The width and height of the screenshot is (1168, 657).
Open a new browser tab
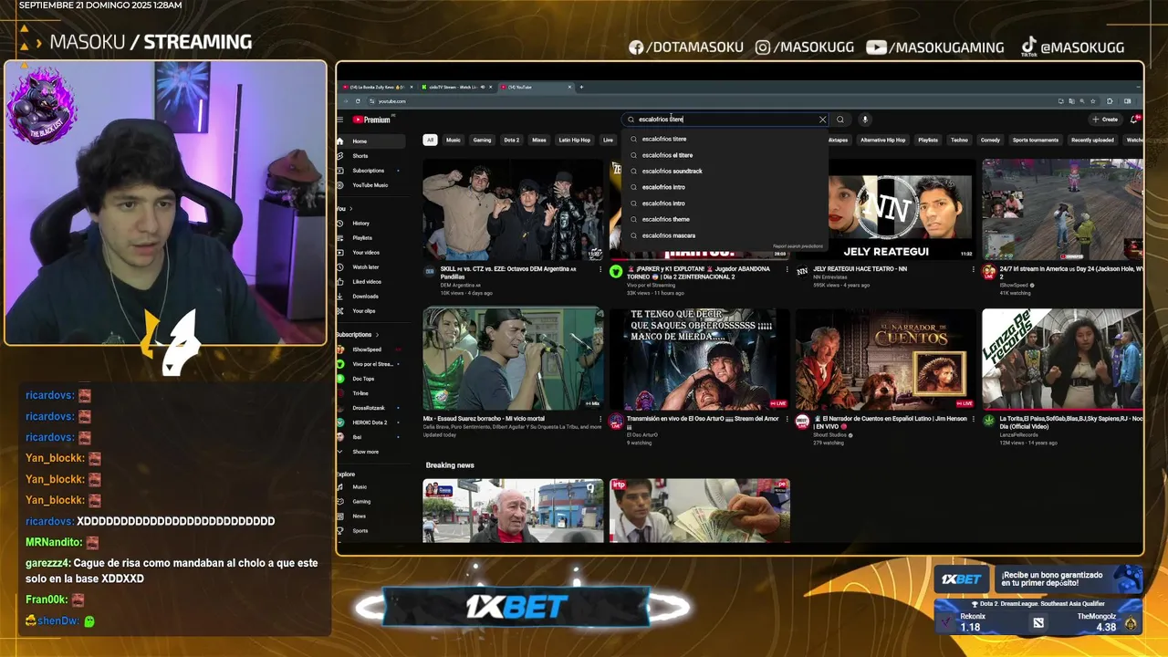pyautogui.click(x=581, y=88)
